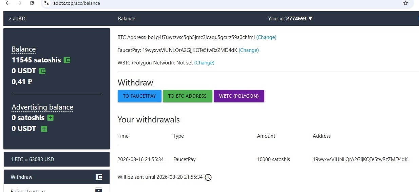View site information icon in address bar
Image resolution: width=419 pixels, height=192 pixels.
[x=47, y=3]
